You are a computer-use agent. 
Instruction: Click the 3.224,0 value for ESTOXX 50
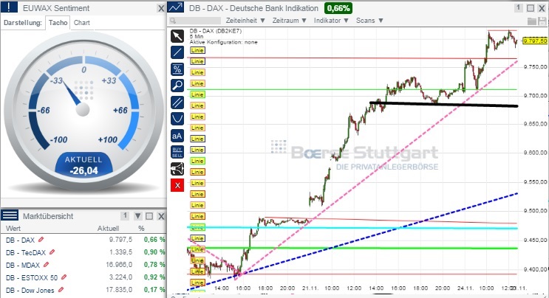(x=120, y=277)
